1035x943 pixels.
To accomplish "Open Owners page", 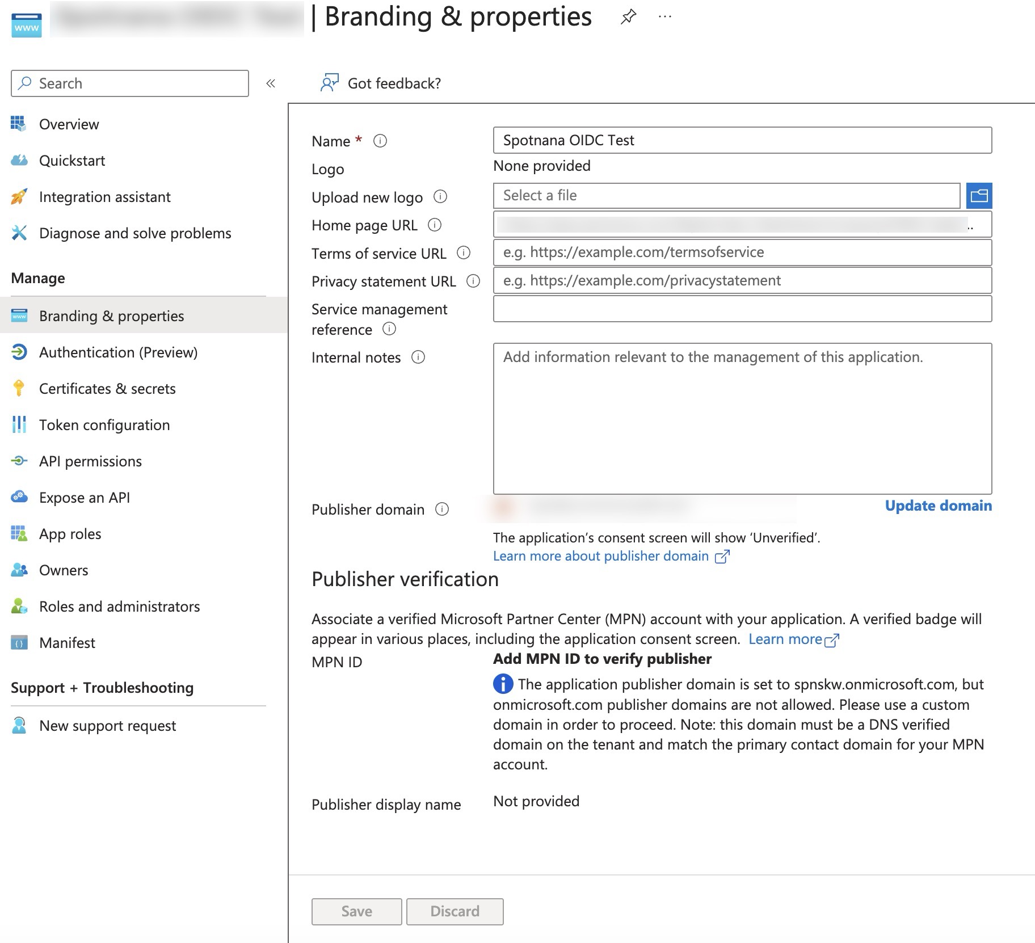I will pos(64,570).
